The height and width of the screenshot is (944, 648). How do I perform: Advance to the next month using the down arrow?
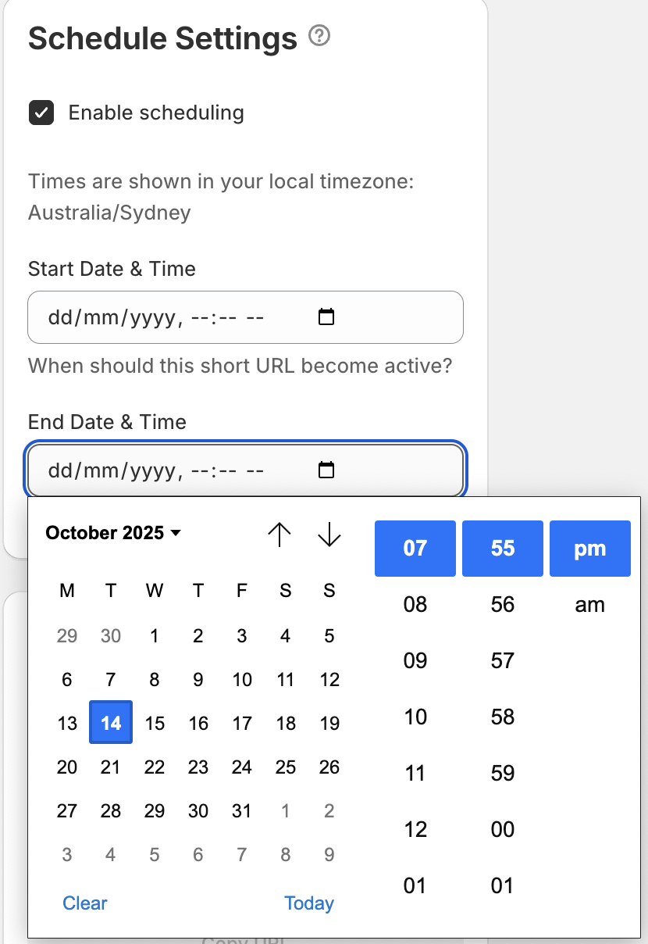click(x=329, y=535)
